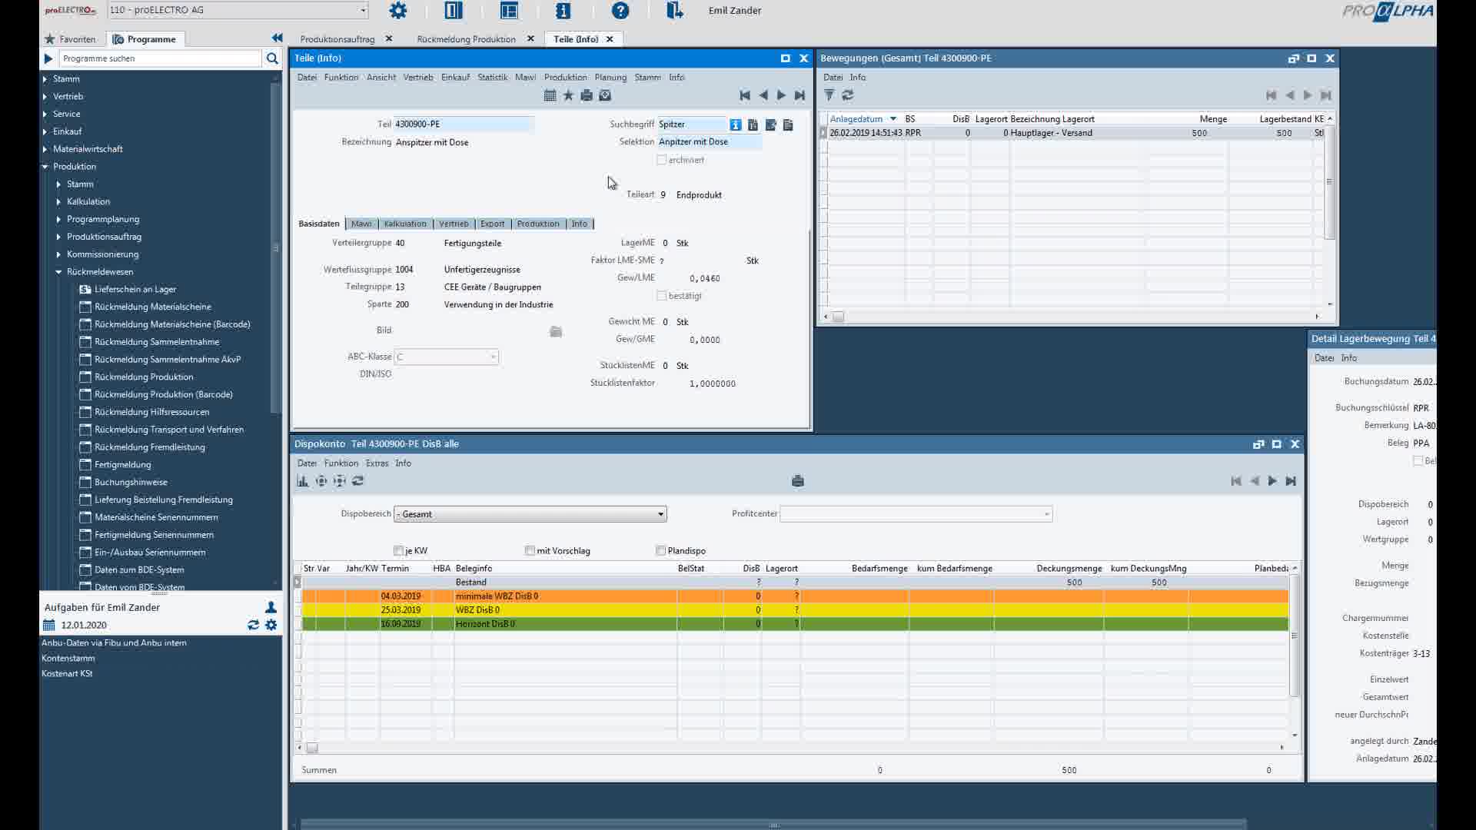Open task settings gear in Aufgaben panel
The image size is (1476, 830).
click(x=271, y=625)
